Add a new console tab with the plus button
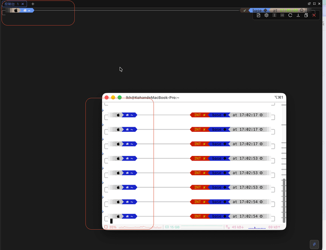Screen dimensions: 326x250 pos(33,4)
